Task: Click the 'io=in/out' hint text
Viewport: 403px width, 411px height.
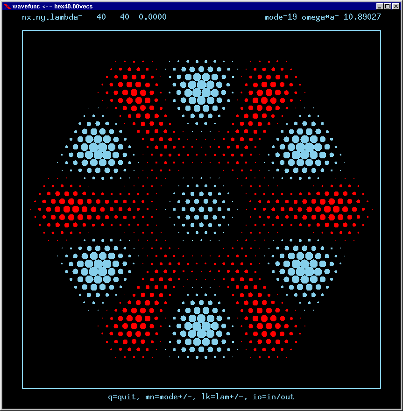Action: click(273, 397)
